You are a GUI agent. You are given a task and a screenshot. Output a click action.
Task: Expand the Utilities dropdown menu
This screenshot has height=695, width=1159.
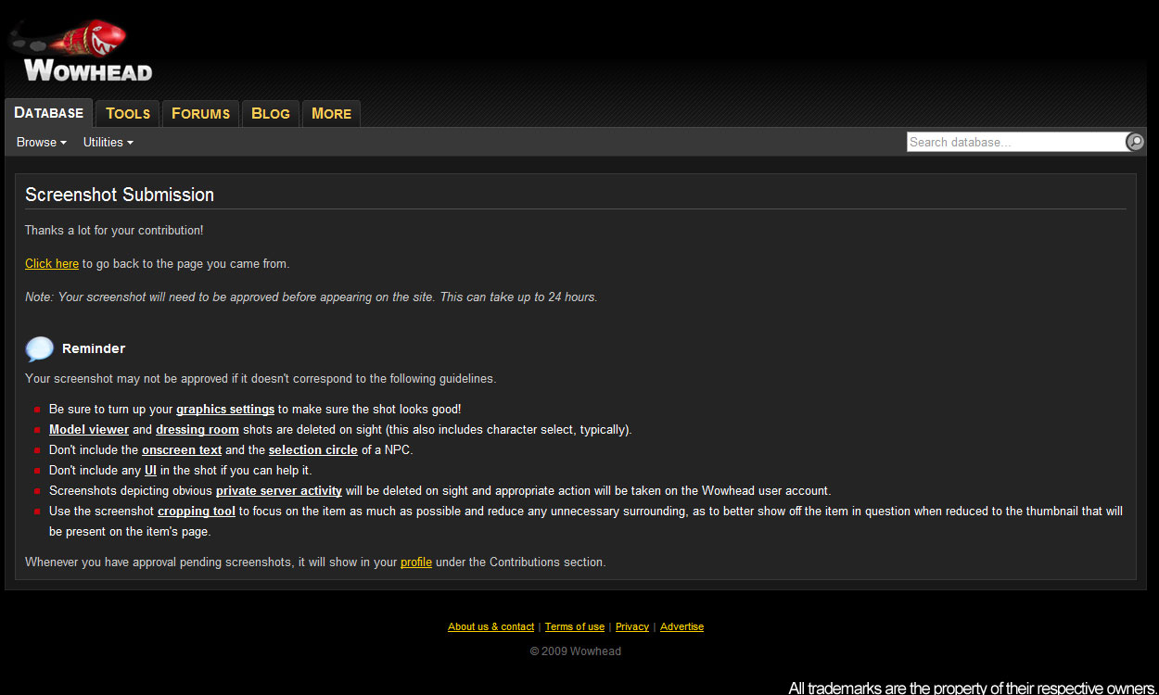tap(108, 142)
